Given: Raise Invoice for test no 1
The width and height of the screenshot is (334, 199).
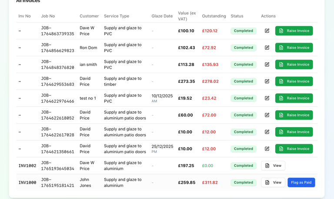Looking at the screenshot, I should tap(294, 98).
